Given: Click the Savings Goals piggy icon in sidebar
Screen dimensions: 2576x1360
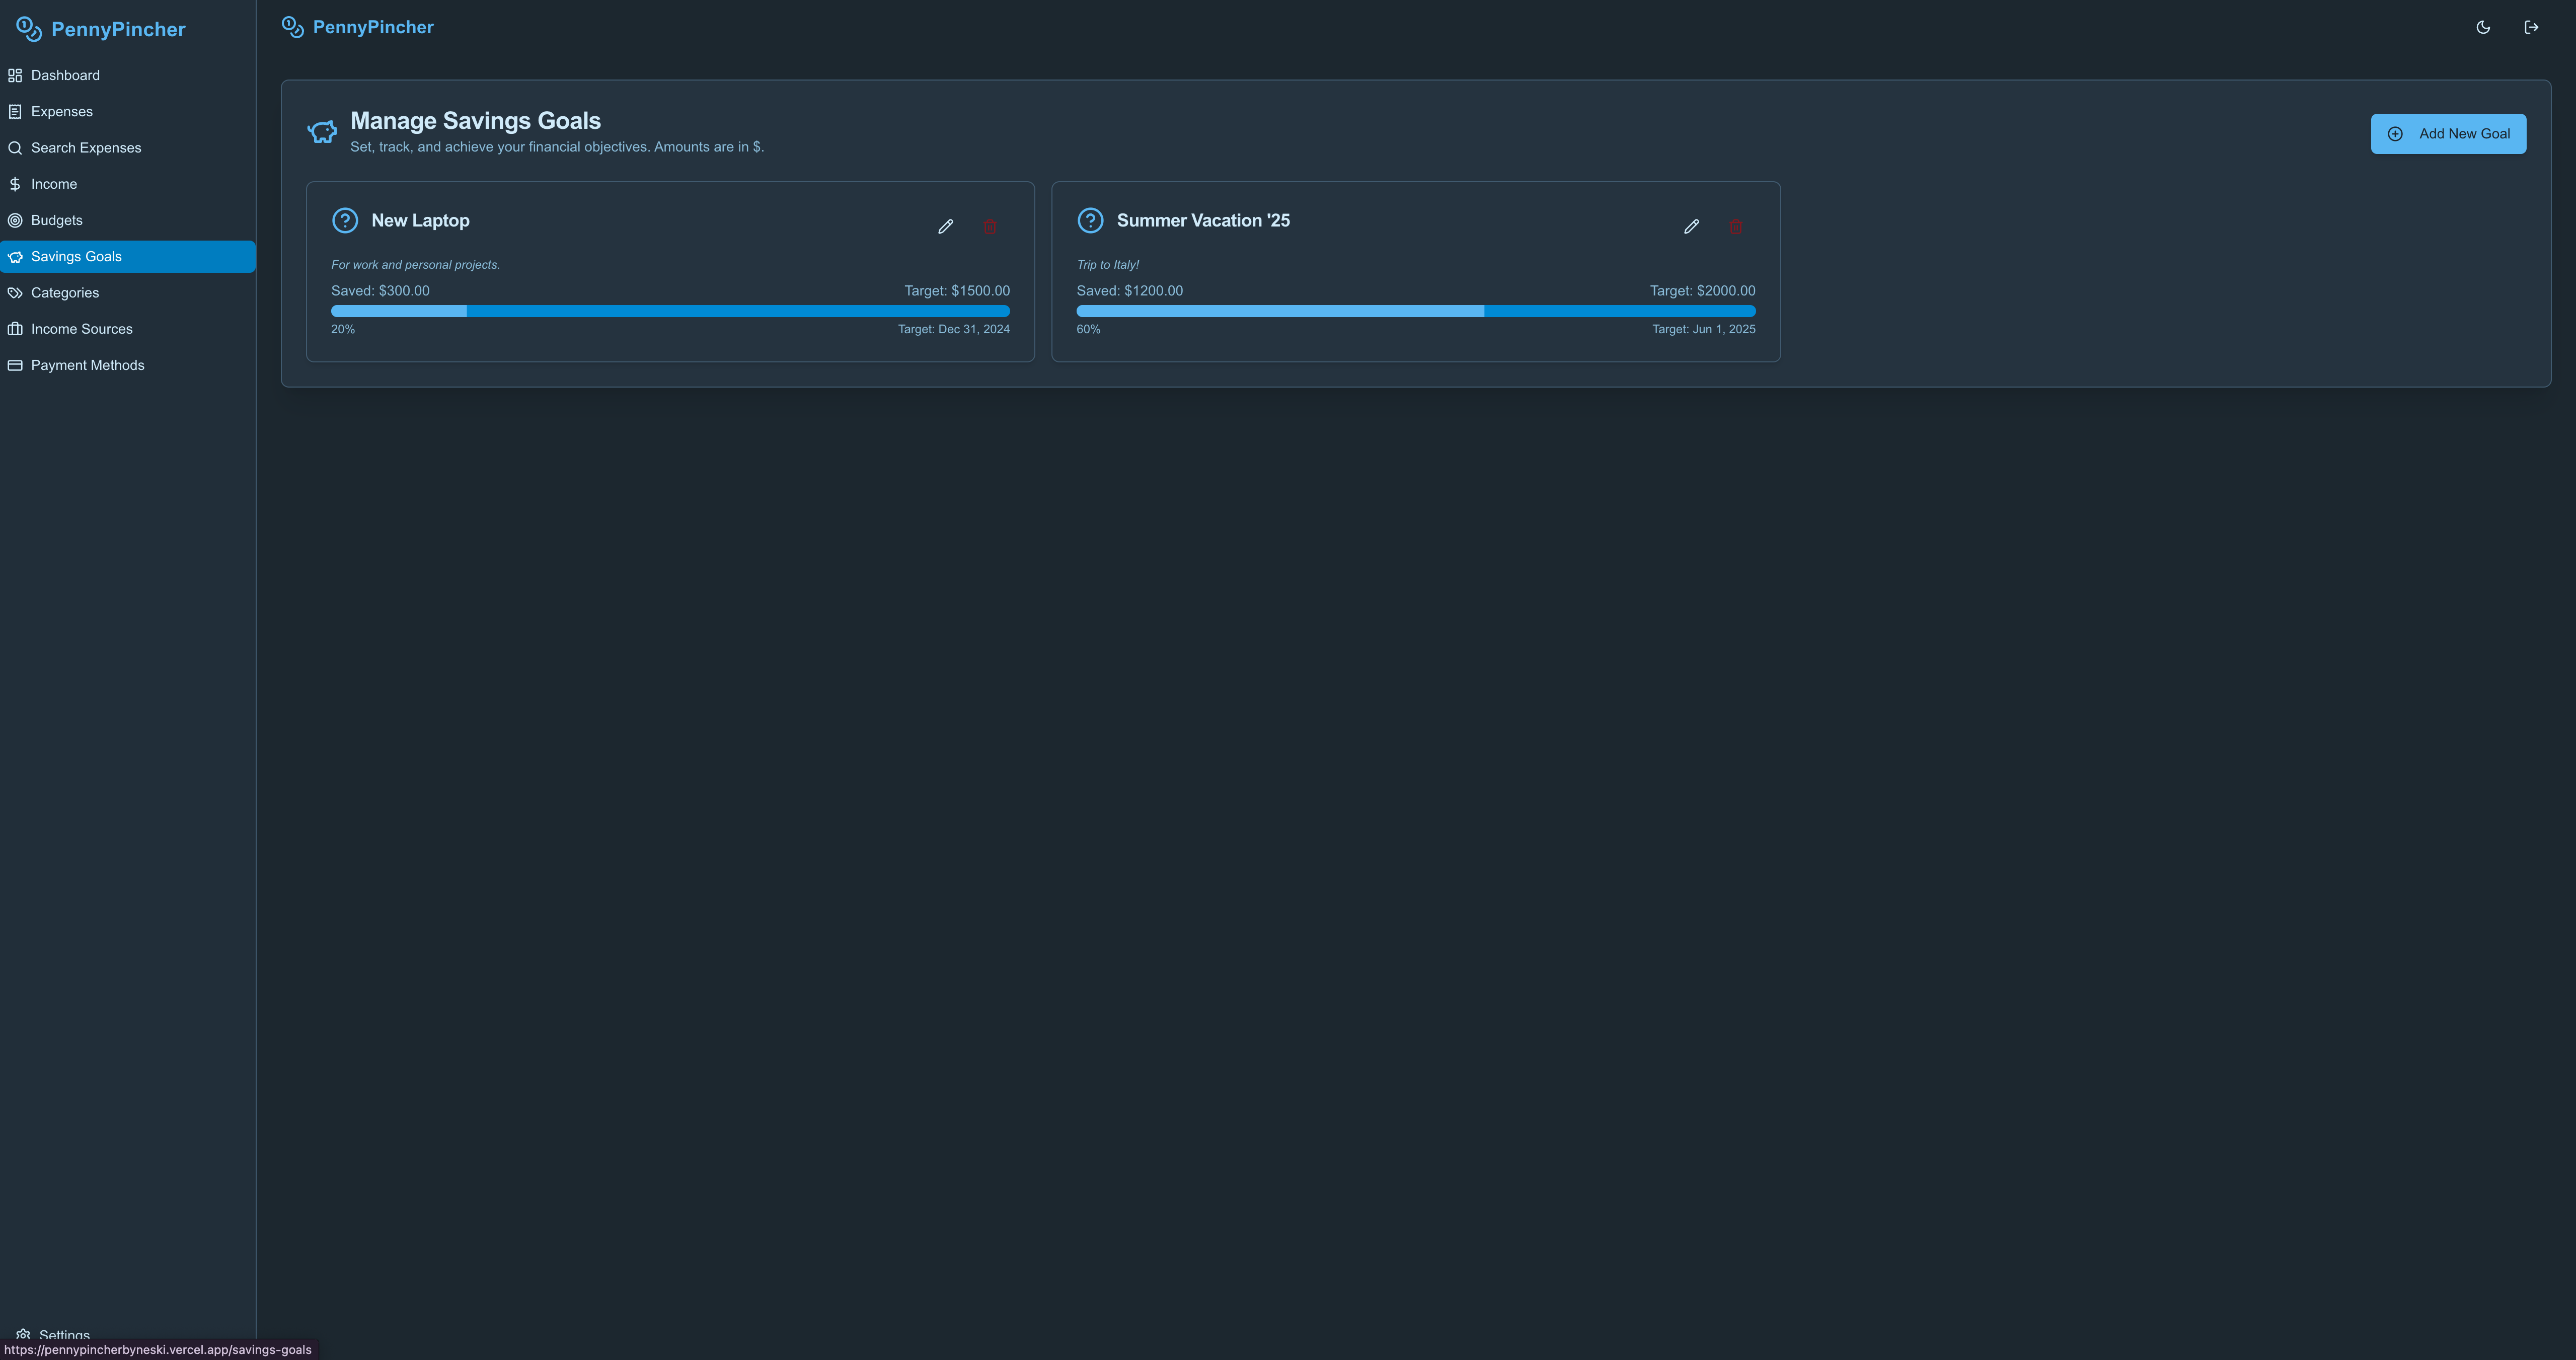Looking at the screenshot, I should (15, 256).
